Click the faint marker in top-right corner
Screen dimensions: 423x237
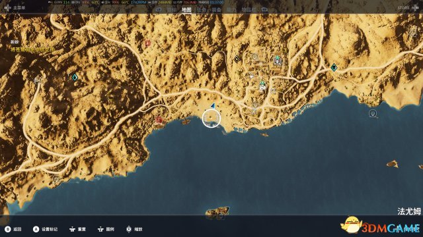413,33
